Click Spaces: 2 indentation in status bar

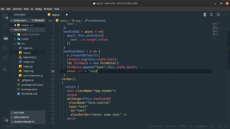tap(171, 126)
